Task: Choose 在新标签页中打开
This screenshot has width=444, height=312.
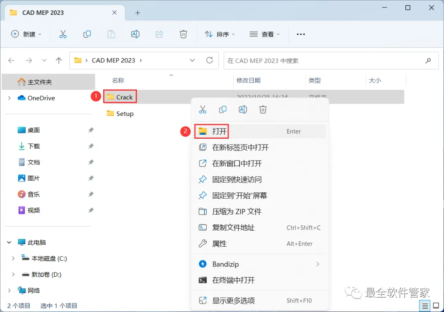Action: pos(260,147)
